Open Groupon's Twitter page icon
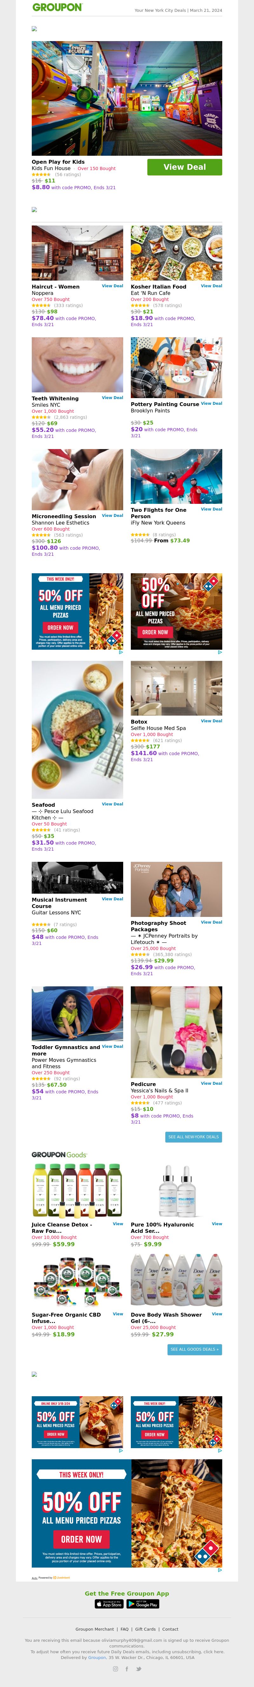This screenshot has height=1687, width=254. pos(138,1669)
